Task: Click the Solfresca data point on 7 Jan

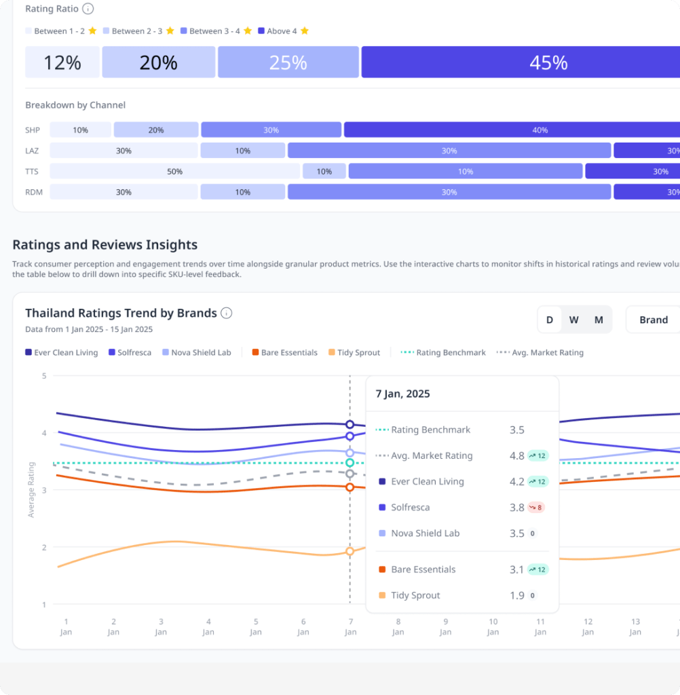Action: [x=350, y=436]
